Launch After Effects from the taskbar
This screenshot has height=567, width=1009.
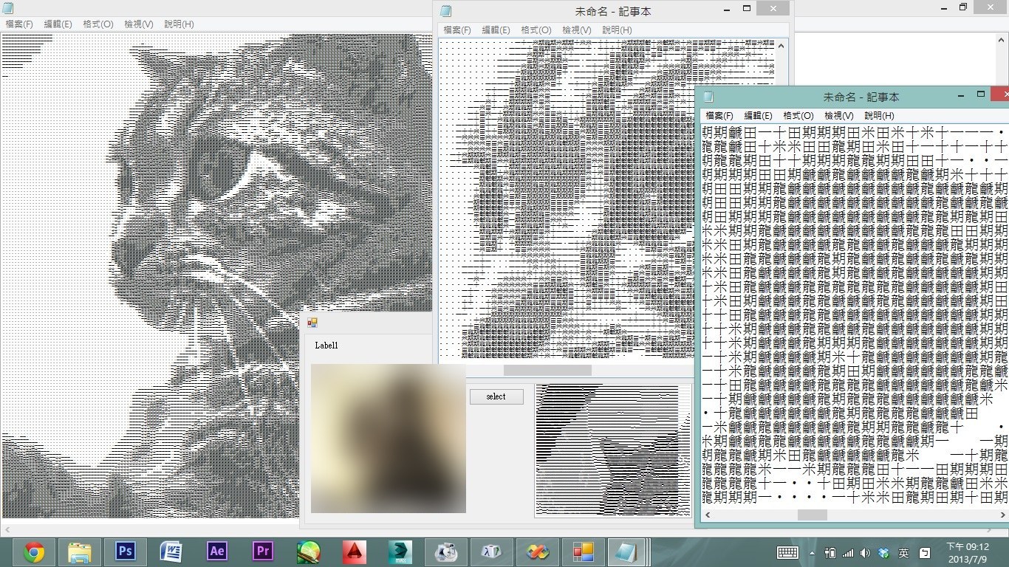(x=217, y=552)
